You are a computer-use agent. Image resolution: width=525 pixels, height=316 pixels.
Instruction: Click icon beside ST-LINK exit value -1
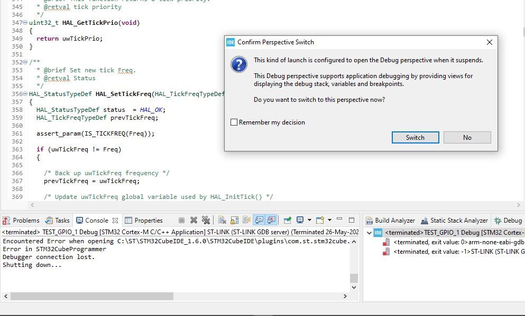386,251
